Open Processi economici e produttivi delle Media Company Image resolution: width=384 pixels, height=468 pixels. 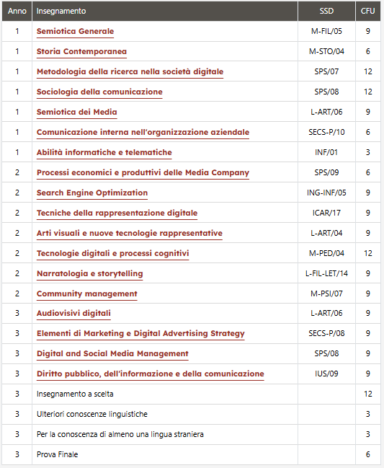[143, 173]
